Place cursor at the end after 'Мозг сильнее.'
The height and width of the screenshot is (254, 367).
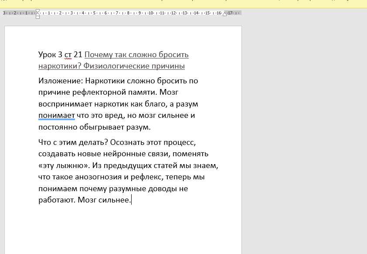pyautogui.click(x=131, y=200)
